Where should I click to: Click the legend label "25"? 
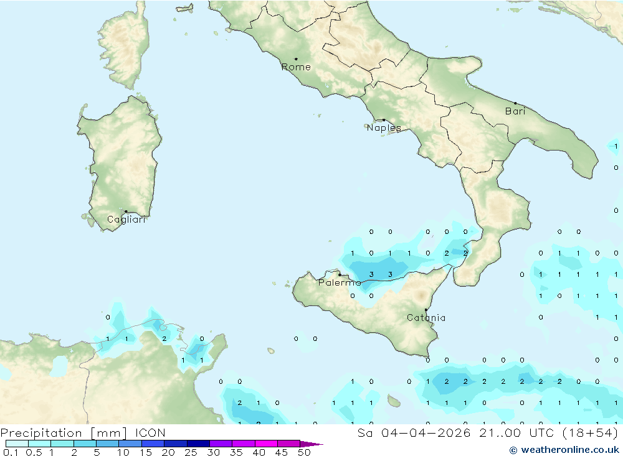[x=191, y=452]
